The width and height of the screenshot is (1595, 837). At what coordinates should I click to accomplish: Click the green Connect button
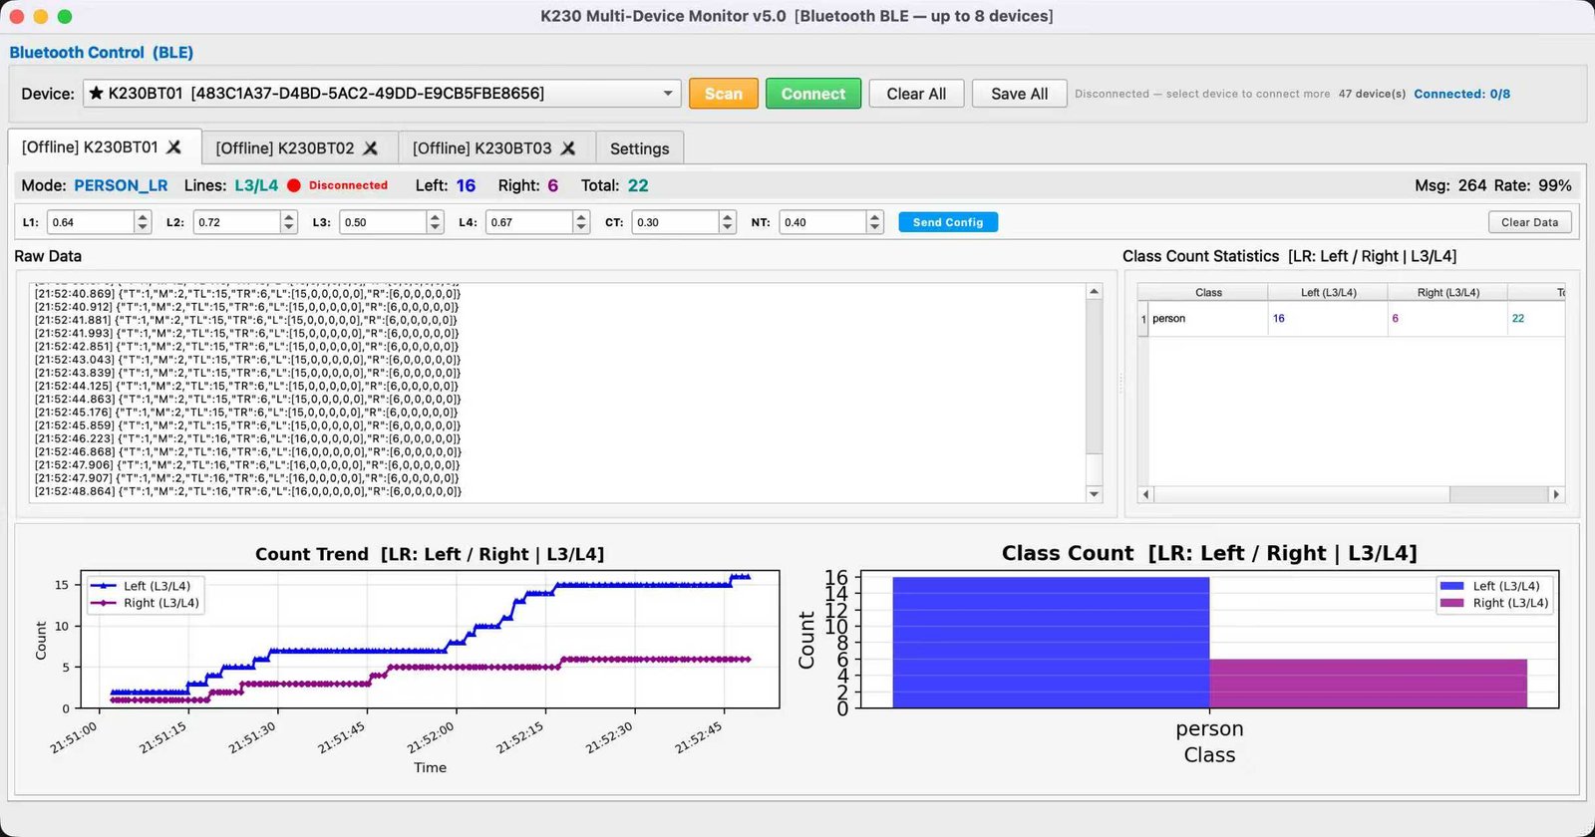coord(813,94)
